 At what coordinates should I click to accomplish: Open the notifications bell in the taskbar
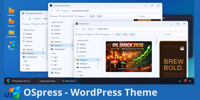185,81
